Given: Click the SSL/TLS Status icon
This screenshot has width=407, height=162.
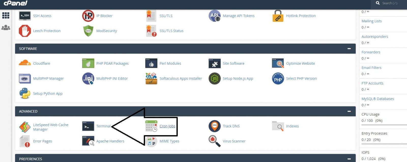Looking at the screenshot, I should pyautogui.click(x=151, y=31).
